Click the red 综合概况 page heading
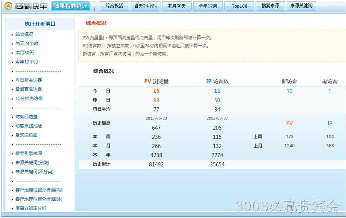The height and width of the screenshot is (218, 346). tap(96, 23)
